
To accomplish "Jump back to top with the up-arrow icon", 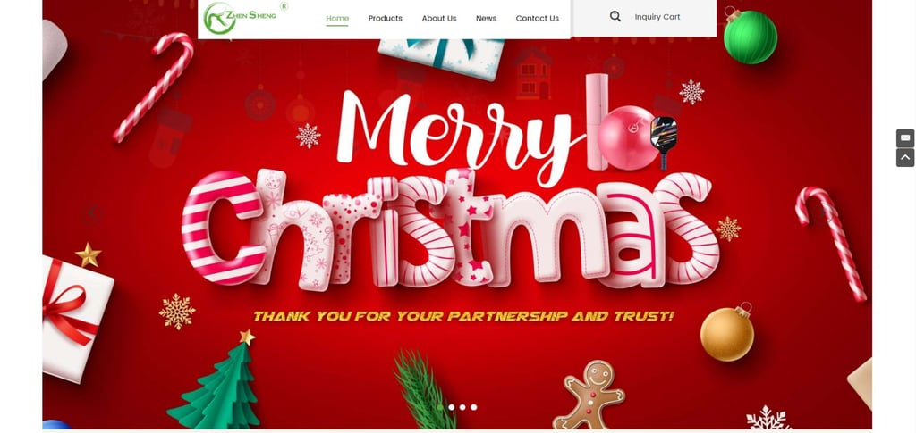I will point(905,157).
